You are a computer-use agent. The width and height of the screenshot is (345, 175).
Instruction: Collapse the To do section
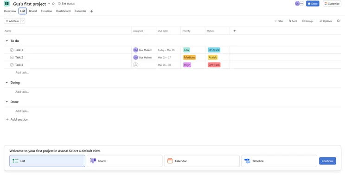6,41
